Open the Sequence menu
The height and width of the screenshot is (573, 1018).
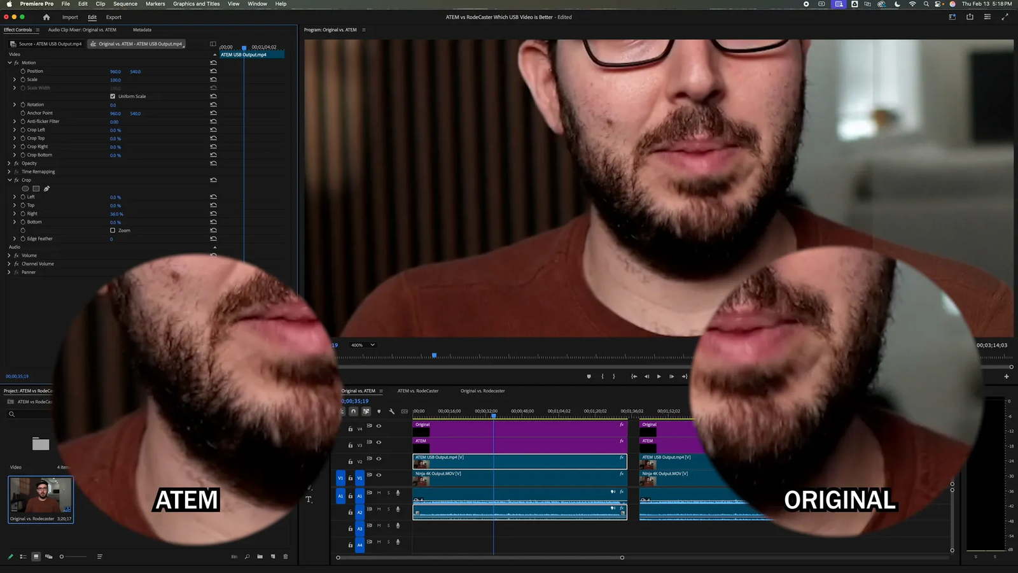pyautogui.click(x=125, y=4)
